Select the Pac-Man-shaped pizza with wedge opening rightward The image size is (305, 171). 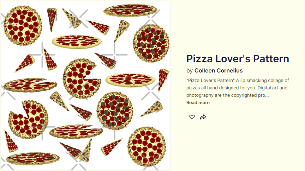point(82,78)
